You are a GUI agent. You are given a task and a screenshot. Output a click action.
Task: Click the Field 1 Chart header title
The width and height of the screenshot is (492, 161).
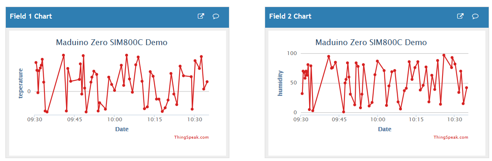(x=31, y=16)
